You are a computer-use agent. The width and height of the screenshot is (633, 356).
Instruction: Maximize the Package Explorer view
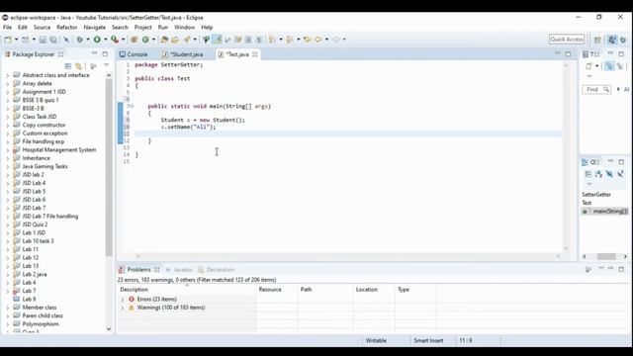click(105, 54)
